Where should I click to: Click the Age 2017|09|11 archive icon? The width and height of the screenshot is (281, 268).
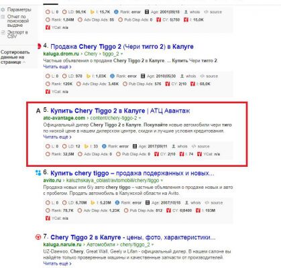tap(135, 147)
